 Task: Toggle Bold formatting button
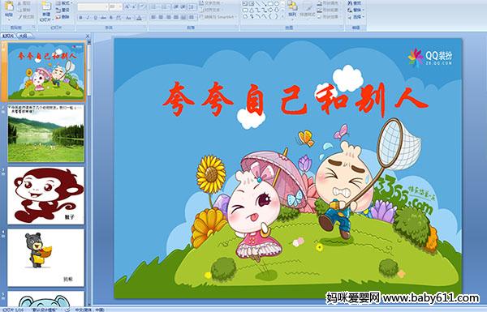click(80, 18)
